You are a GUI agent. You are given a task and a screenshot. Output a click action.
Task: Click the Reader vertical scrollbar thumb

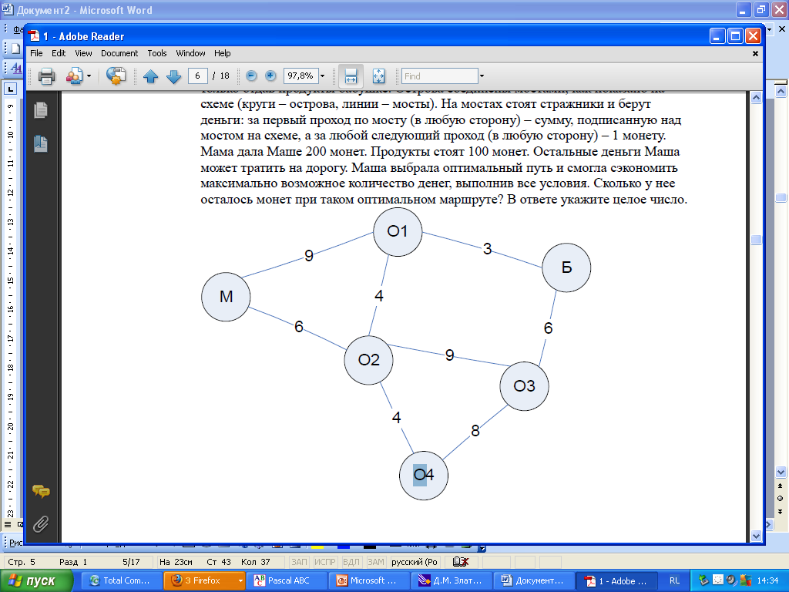click(756, 240)
